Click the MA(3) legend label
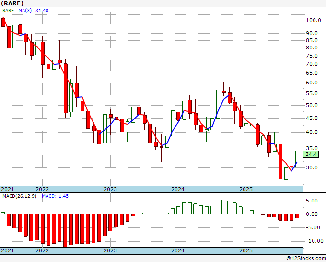Screen dimensions: 326x262 point(25,11)
